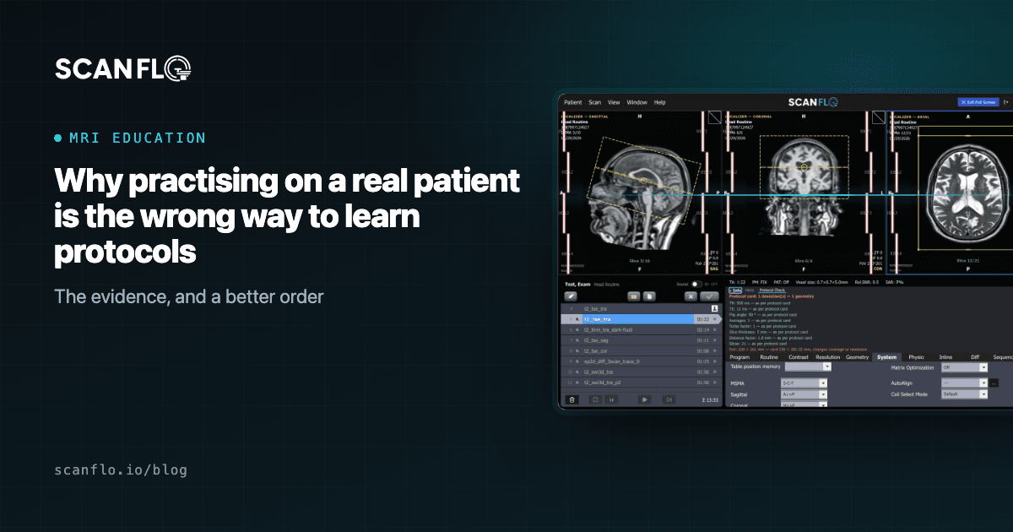
Task: Click the yellow checkmark confirm button
Action: tap(709, 296)
